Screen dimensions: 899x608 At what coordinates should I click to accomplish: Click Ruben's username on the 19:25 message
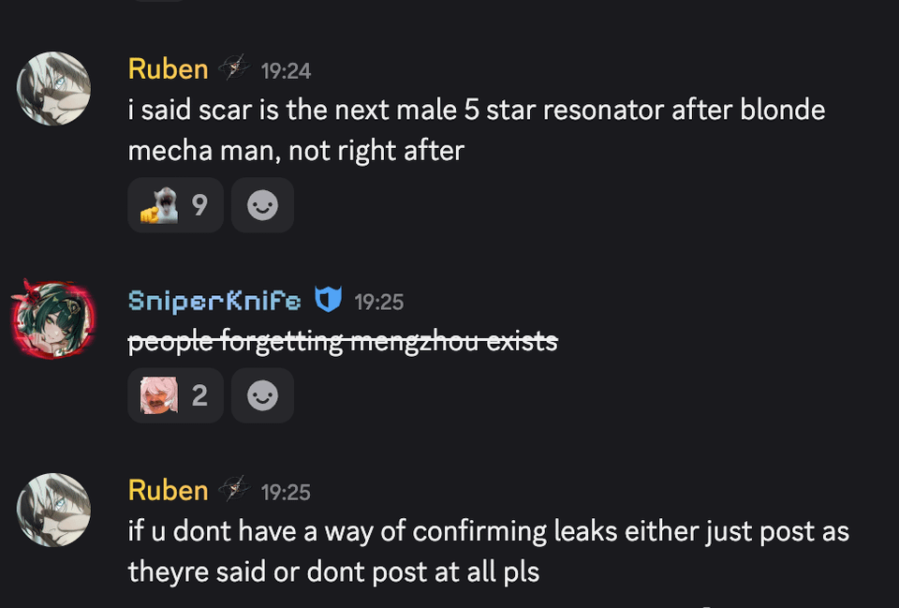(x=168, y=490)
